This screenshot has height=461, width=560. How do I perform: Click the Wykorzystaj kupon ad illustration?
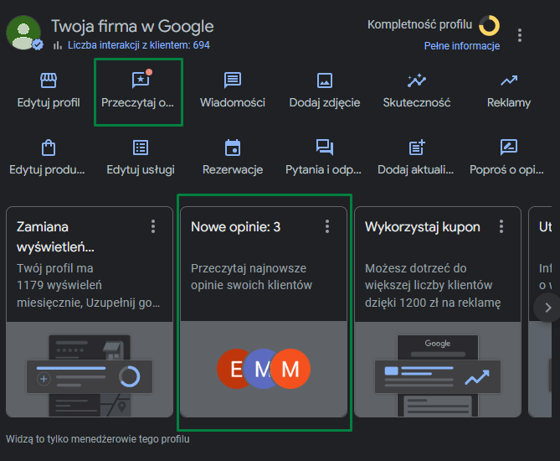438,370
